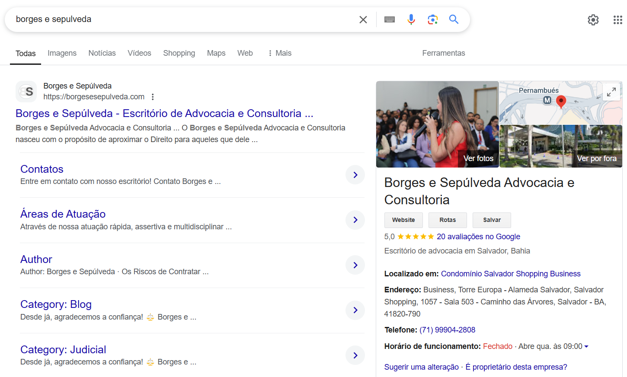Click the magnifying glass search button
Viewport: 627px width, 377px height.
[454, 19]
